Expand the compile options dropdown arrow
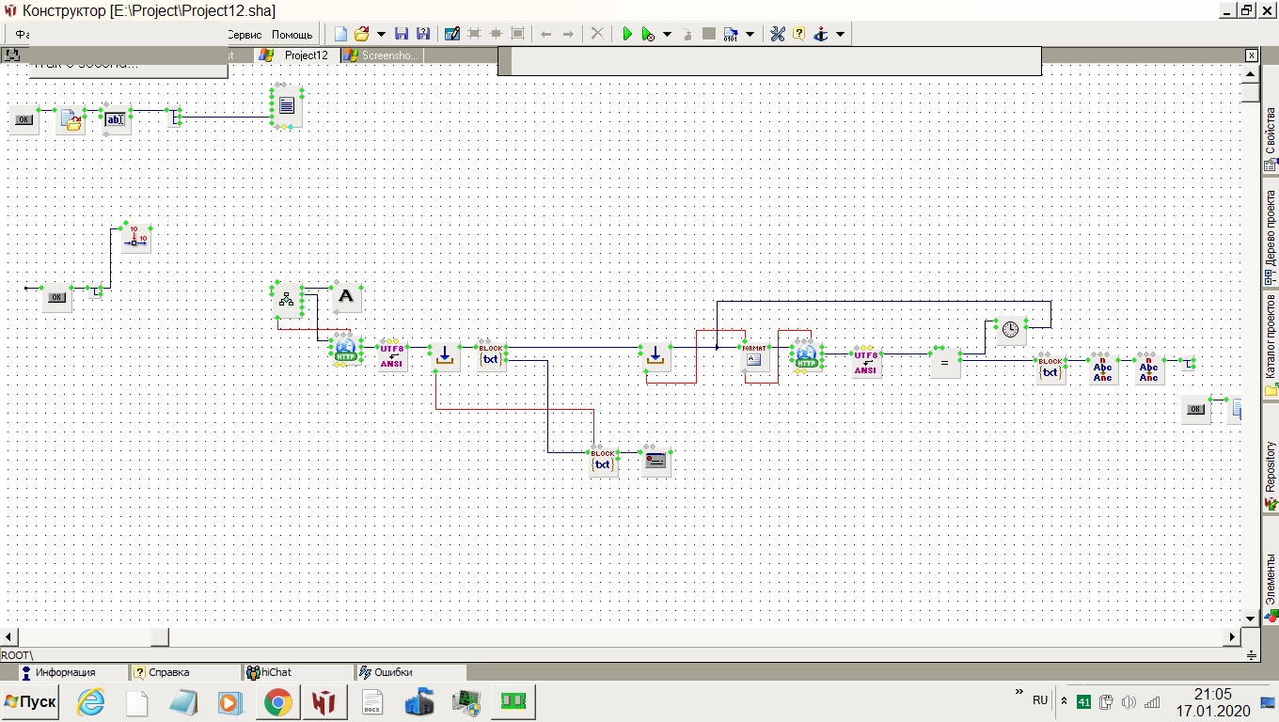Image resolution: width=1279 pixels, height=722 pixels. pyautogui.click(x=750, y=34)
